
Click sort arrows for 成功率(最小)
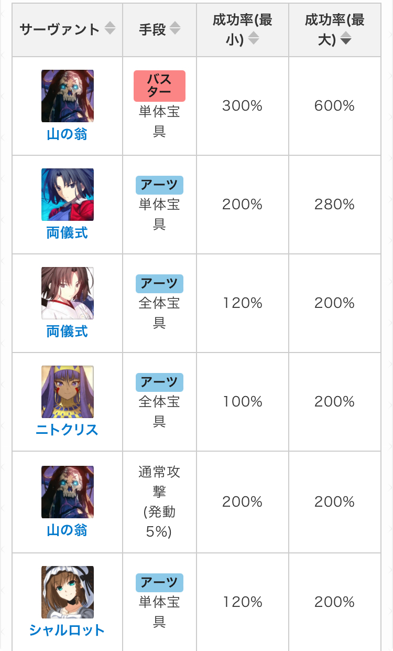click(254, 39)
